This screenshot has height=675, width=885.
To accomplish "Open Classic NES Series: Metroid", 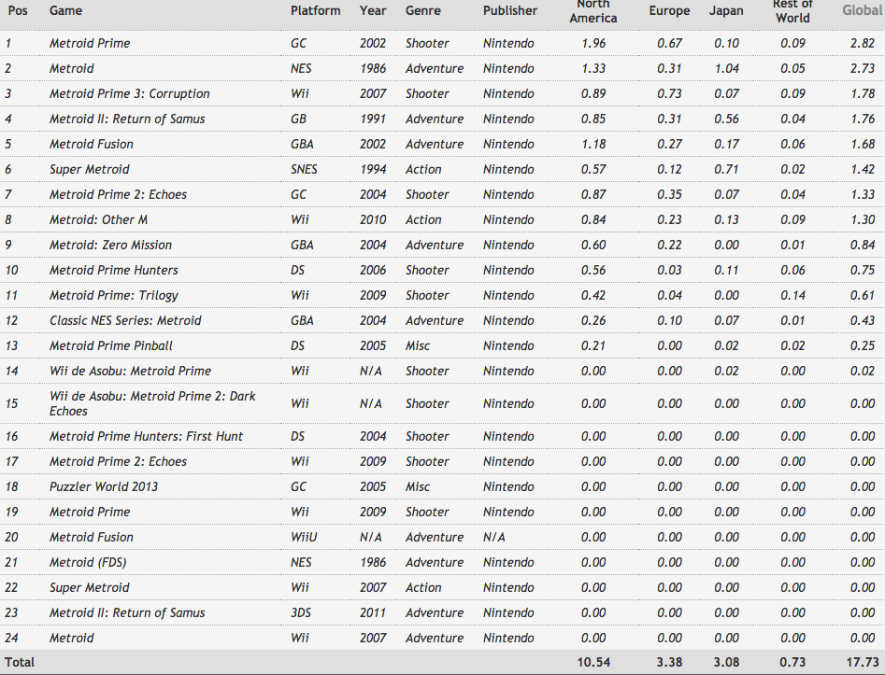I will coord(125,321).
